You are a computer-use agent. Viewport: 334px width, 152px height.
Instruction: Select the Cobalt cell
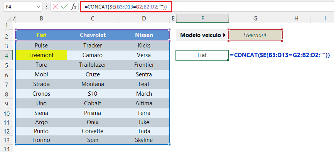point(93,103)
